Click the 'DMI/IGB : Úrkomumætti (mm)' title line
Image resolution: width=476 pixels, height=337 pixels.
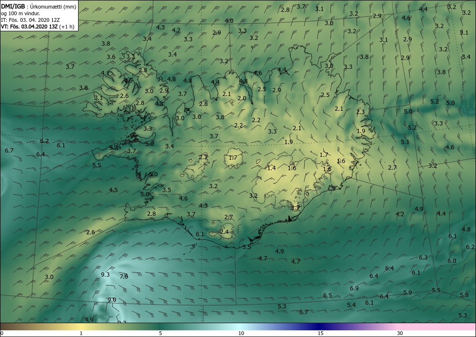click(39, 7)
